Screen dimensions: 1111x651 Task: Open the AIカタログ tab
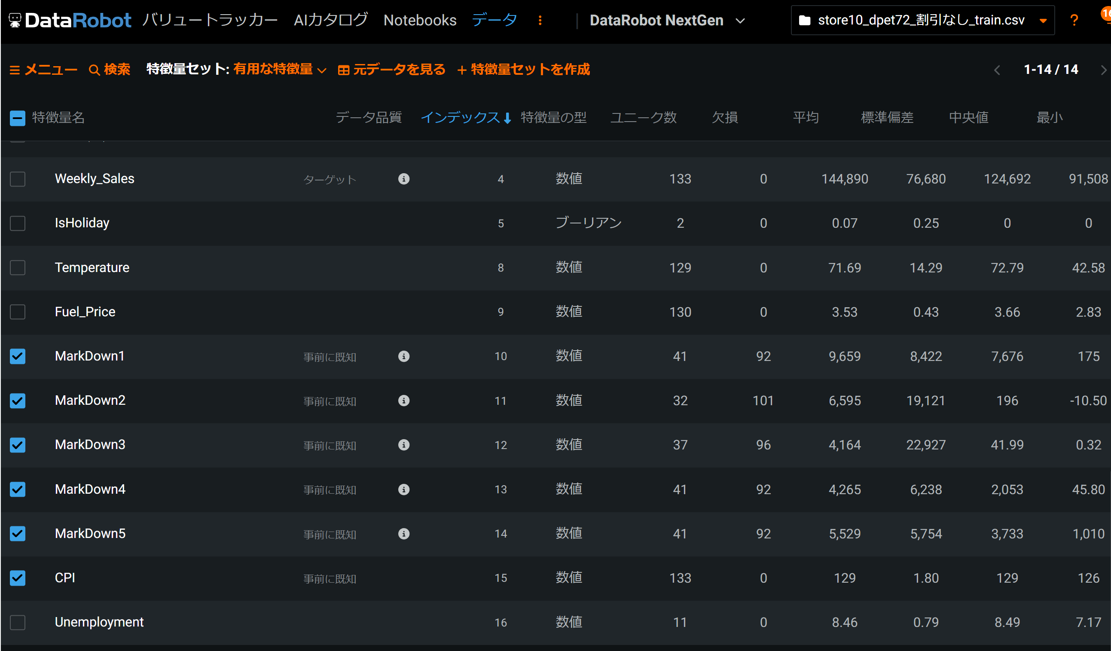coord(331,20)
